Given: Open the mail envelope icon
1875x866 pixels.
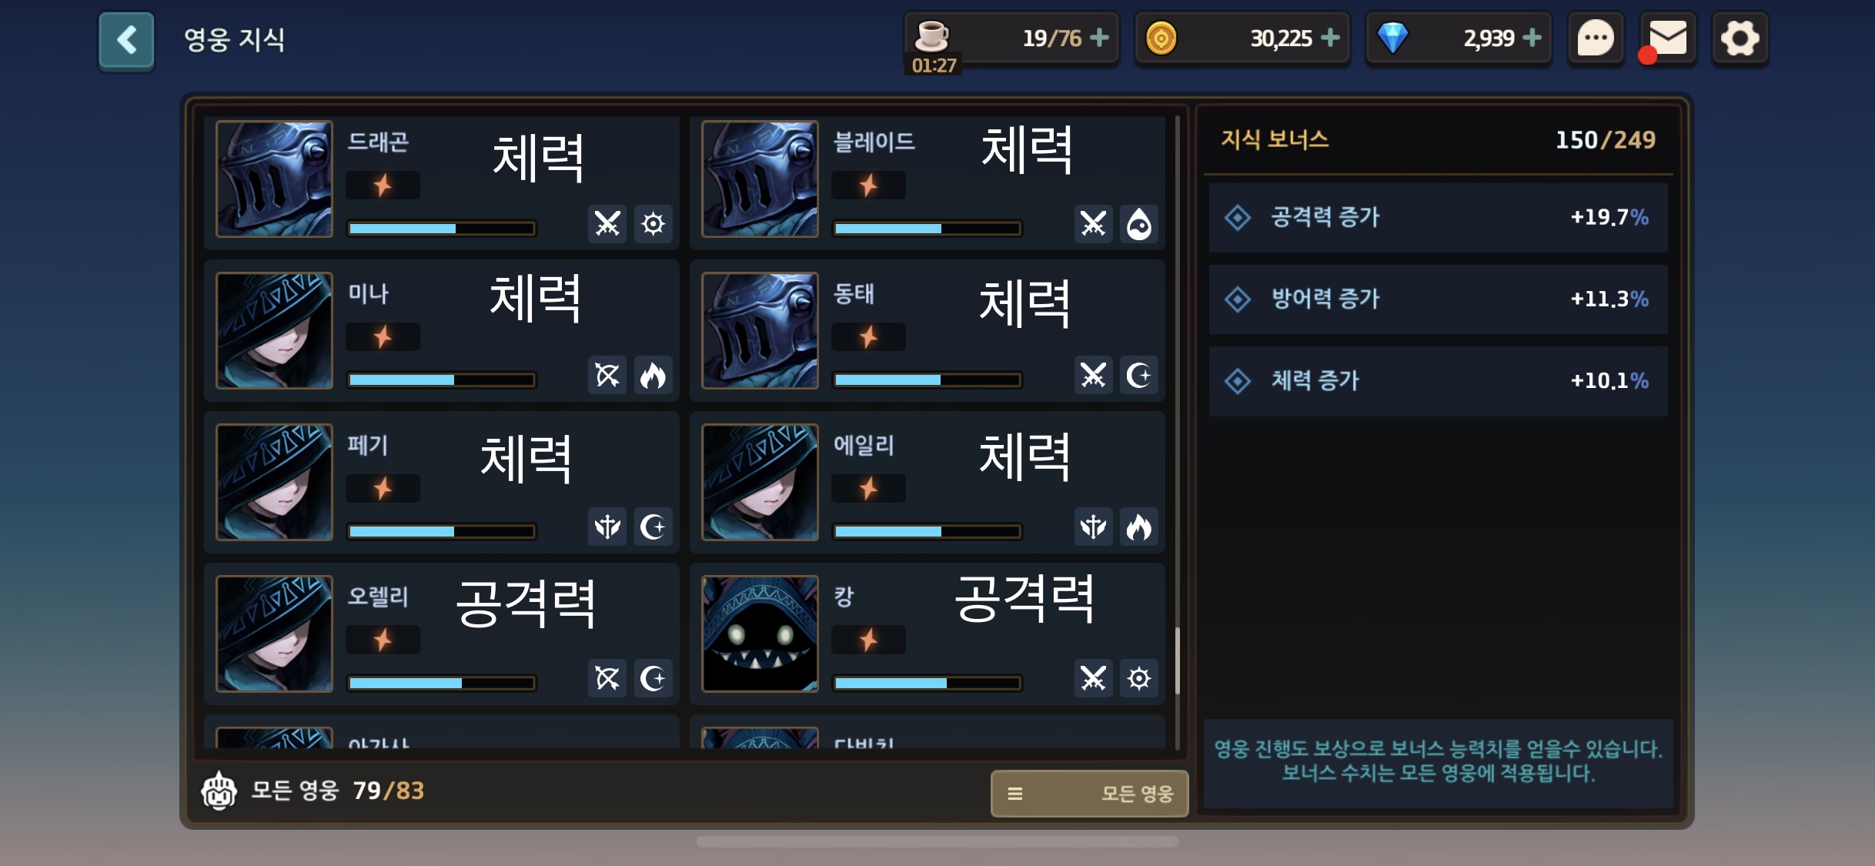Looking at the screenshot, I should [1667, 38].
